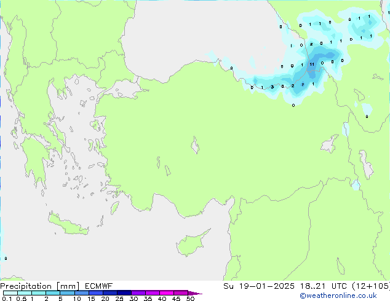Click the 45–50 mm legend color swatch
The image size is (390, 301).
coord(181,293)
